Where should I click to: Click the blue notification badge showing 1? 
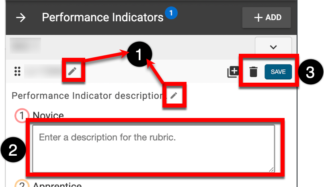171,14
